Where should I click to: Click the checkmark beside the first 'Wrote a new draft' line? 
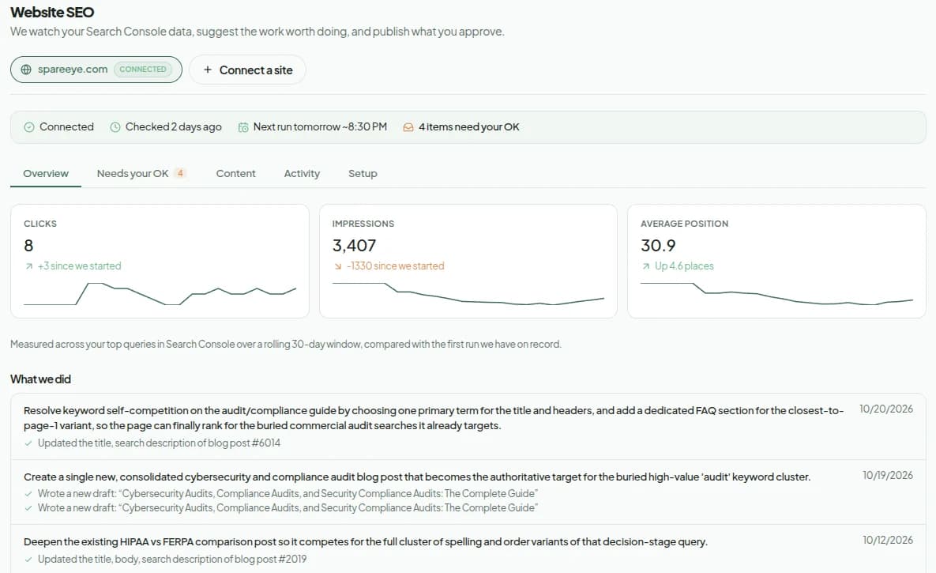pyautogui.click(x=28, y=494)
